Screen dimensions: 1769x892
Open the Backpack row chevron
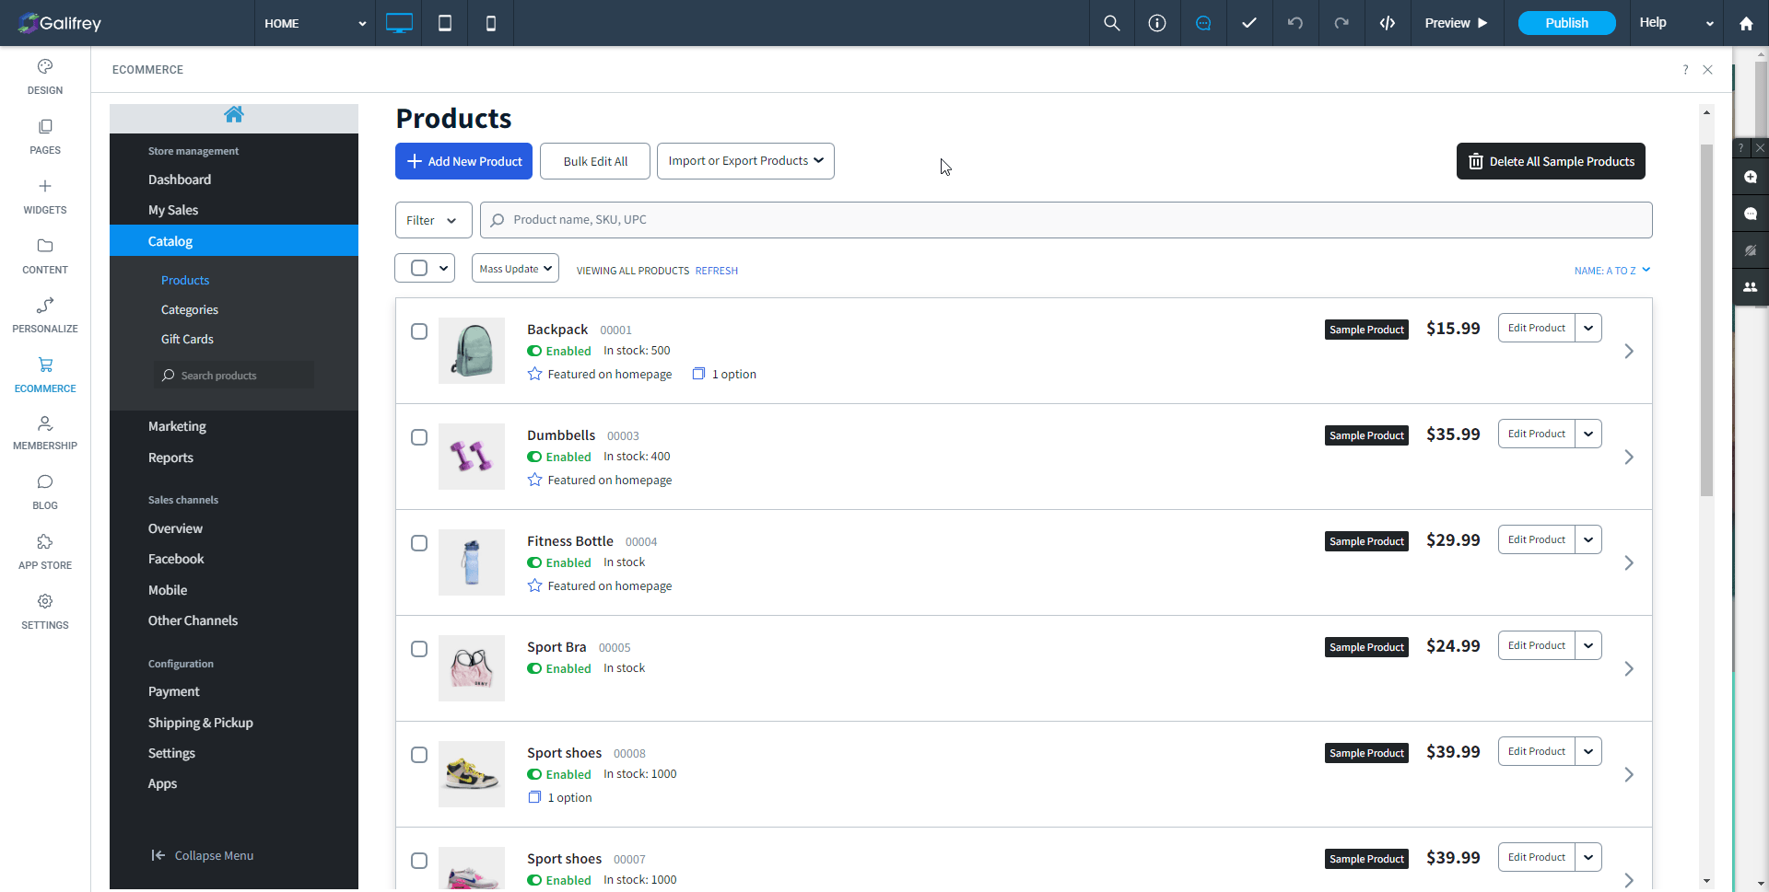pos(1629,351)
